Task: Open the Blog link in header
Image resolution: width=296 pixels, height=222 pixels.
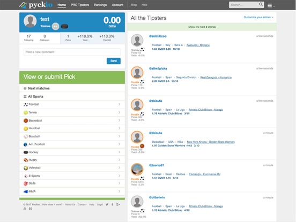Action: pyautogui.click(x=134, y=5)
